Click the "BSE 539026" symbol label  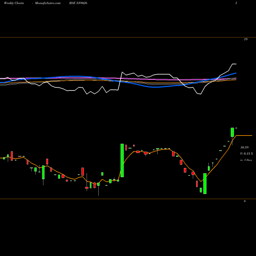78,3
